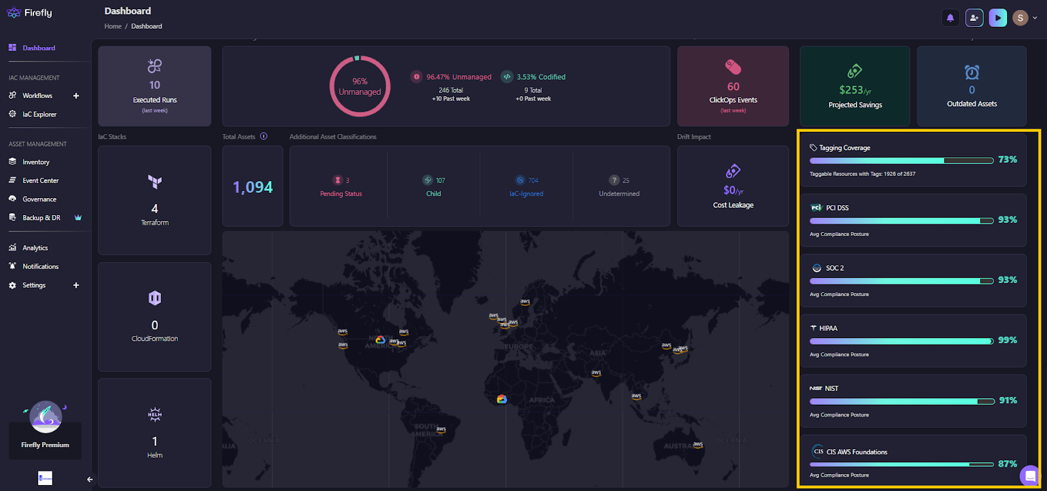Open Workflows in the sidebar
This screenshot has height=491, width=1047.
[x=37, y=95]
